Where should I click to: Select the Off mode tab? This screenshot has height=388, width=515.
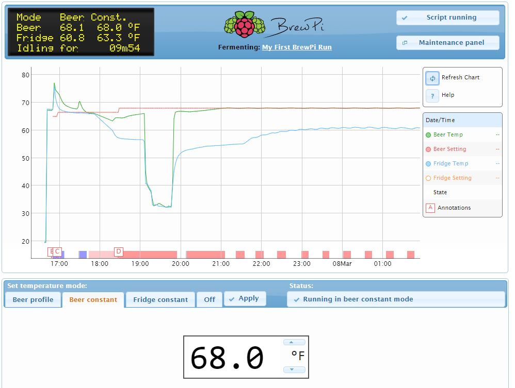tap(210, 299)
